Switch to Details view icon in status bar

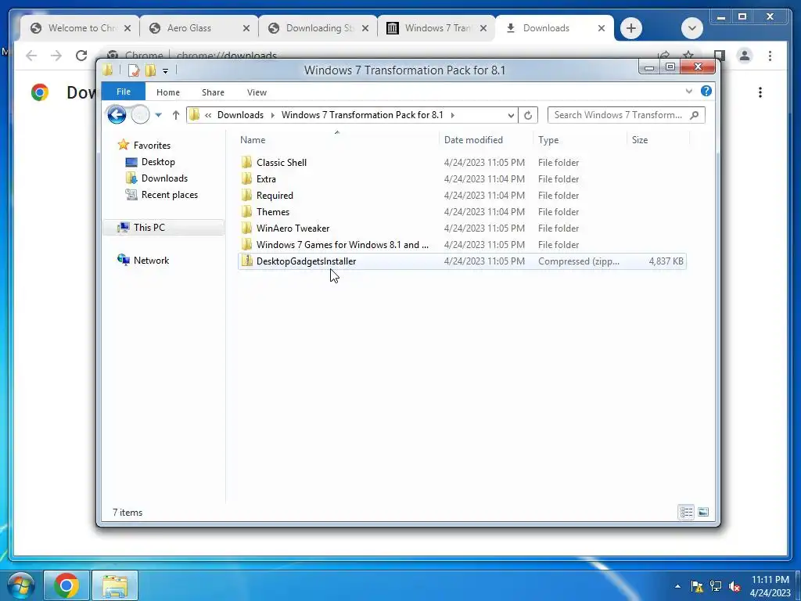coord(686,512)
